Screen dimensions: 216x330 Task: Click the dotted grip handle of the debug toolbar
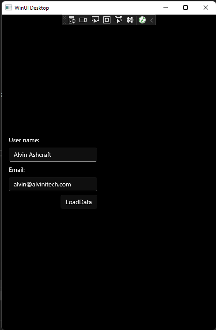64,20
